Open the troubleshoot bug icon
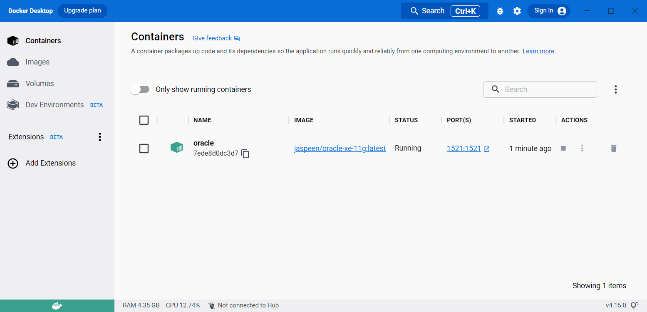 coord(500,11)
